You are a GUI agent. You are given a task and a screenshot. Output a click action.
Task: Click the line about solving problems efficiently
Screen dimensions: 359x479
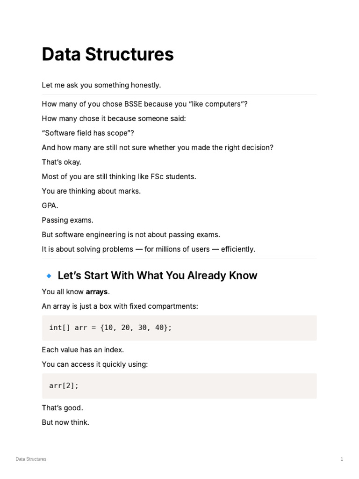(148, 249)
